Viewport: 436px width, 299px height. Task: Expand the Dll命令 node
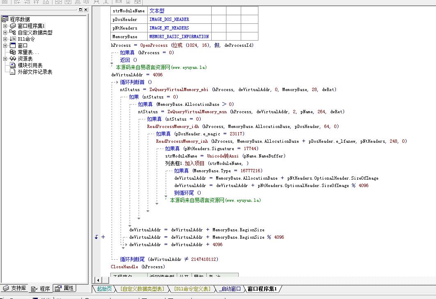pyautogui.click(x=5, y=39)
